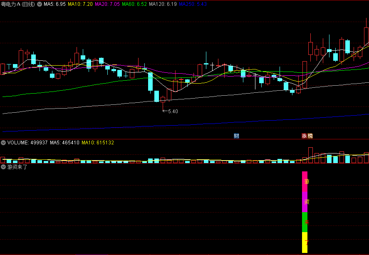Click the MA10: 7.20 price label
Screen dimensions: 369x255
click(x=80, y=4)
